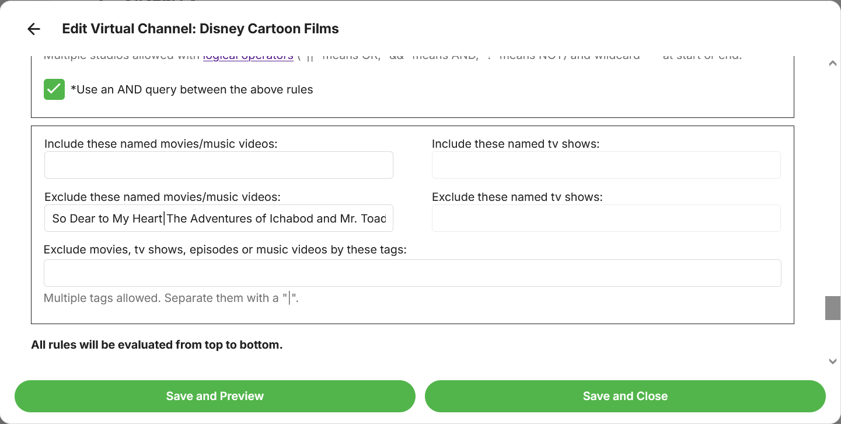841x424 pixels.
Task: Click the 'Multiple tags allowed' hint text
Action: pos(171,298)
